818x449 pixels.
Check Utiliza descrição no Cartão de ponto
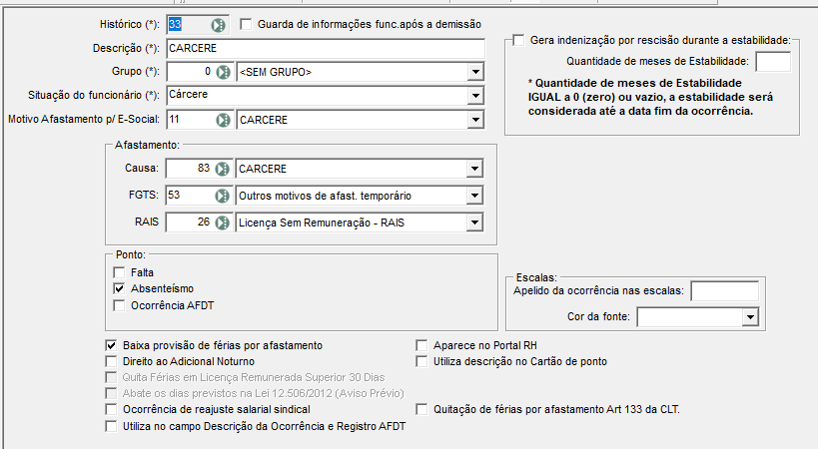421,361
